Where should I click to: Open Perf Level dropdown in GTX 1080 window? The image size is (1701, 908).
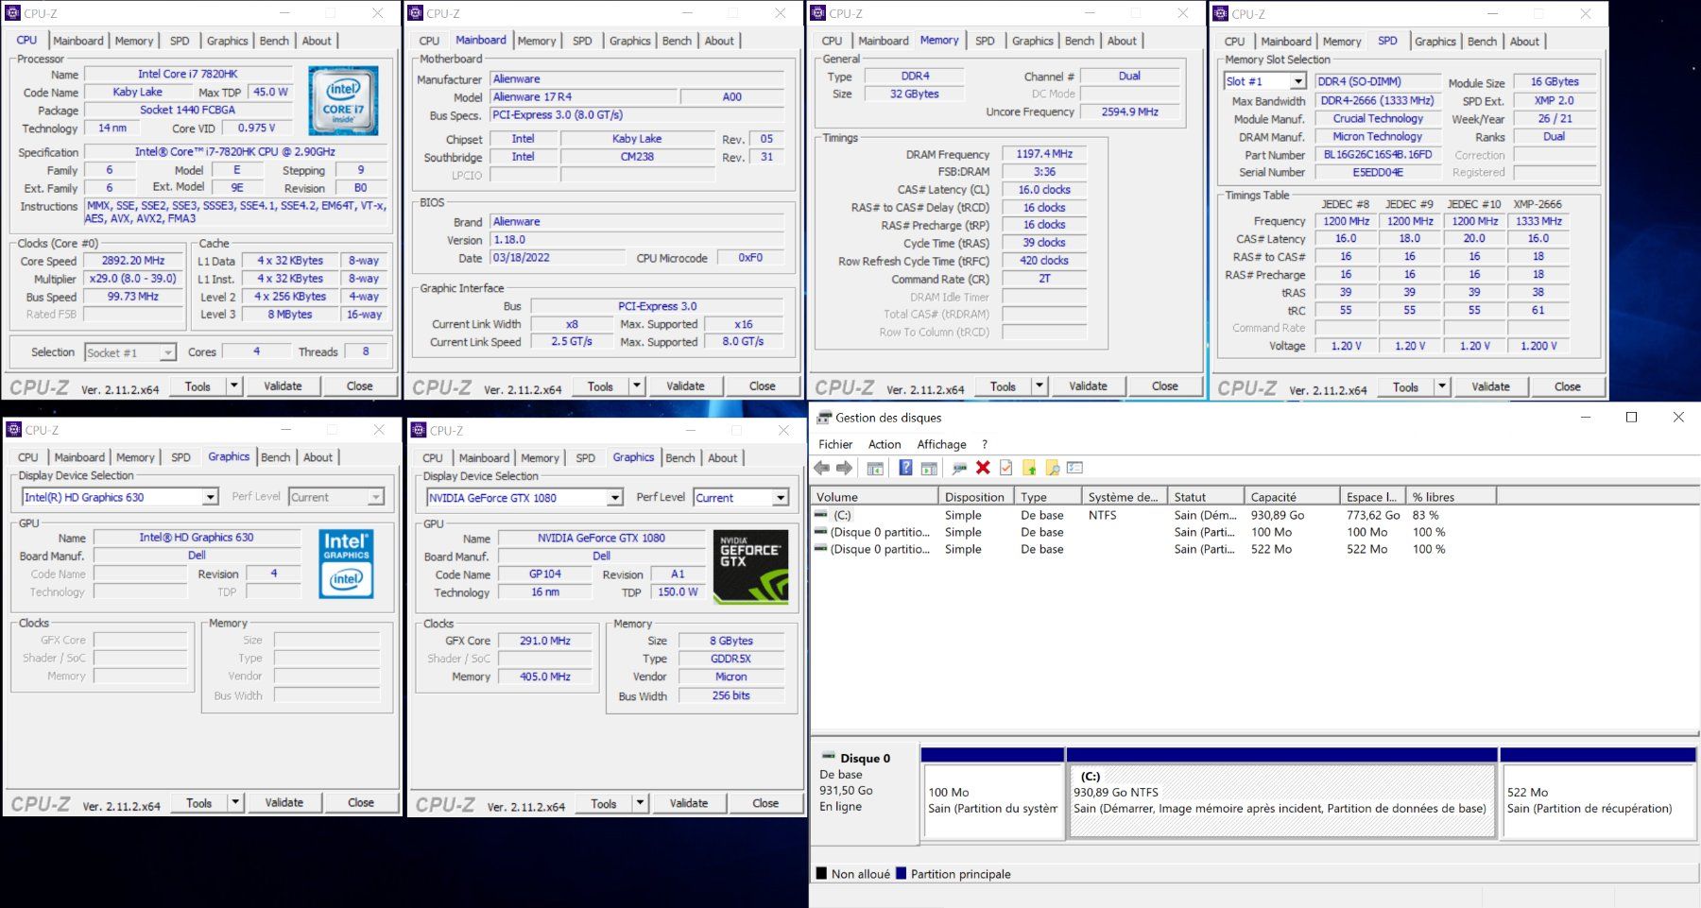coord(781,498)
